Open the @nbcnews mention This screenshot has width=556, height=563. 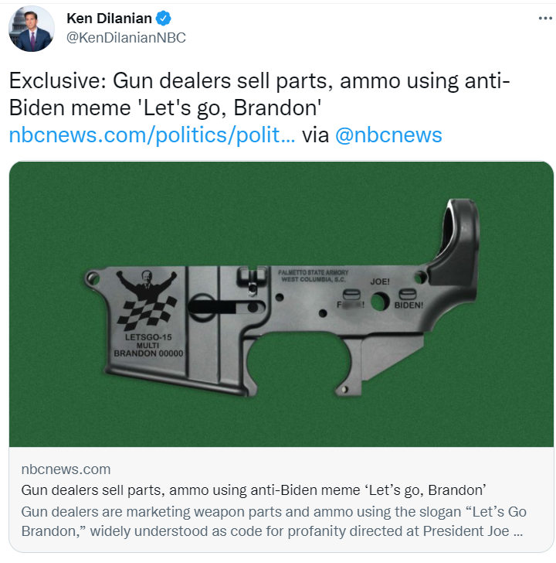[388, 135]
